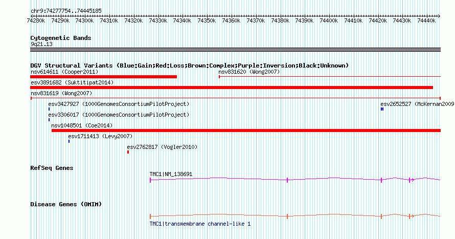Select the magenta TMC1 RefSeq gene track

point(295,180)
